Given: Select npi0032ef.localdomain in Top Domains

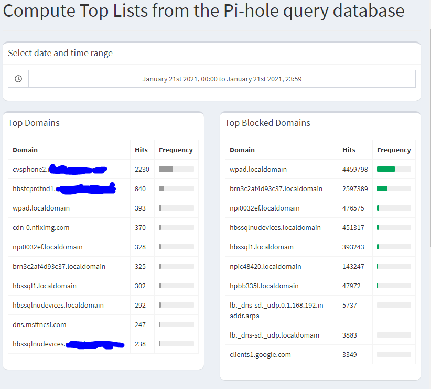Looking at the screenshot, I should tap(48, 247).
